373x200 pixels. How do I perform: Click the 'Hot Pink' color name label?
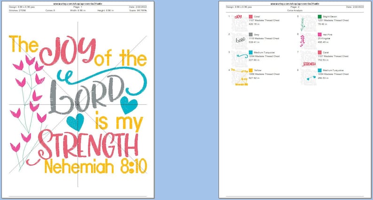(x=327, y=35)
